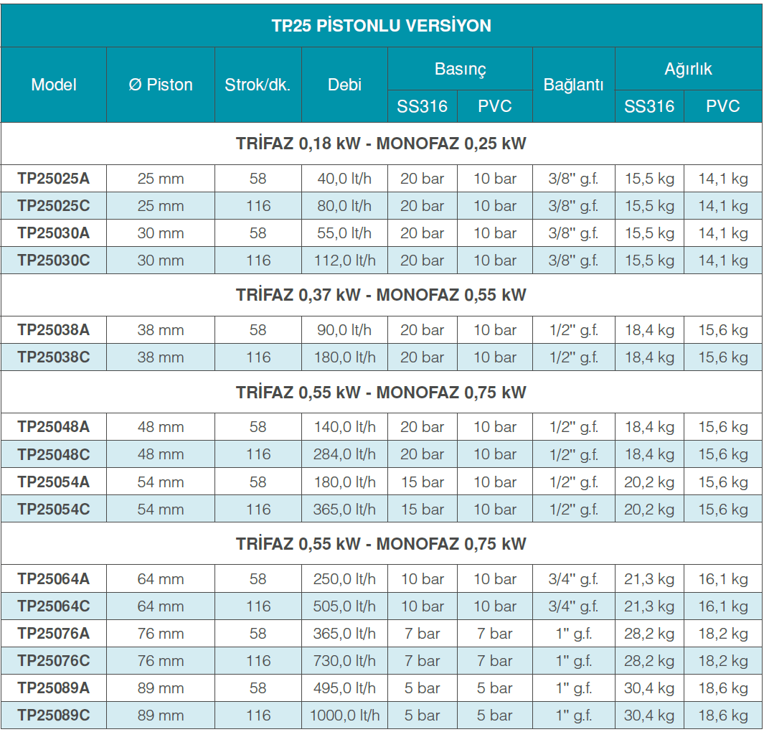Click 18,2 kg weight in TP25076C row

[723, 661]
